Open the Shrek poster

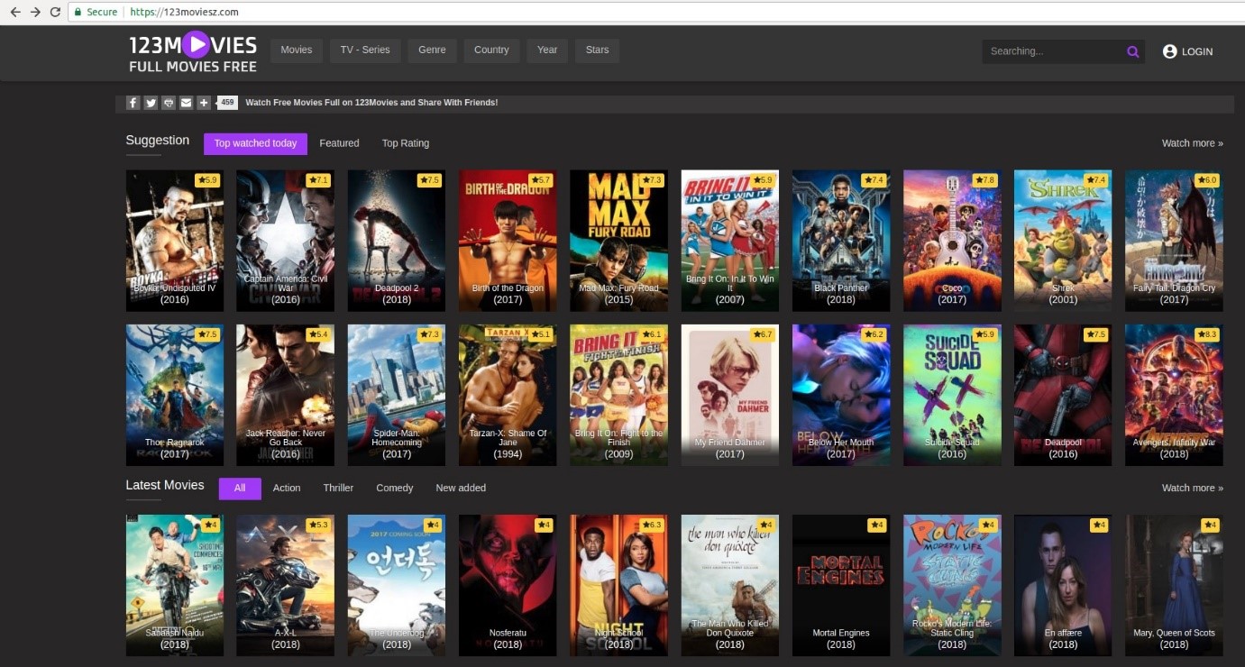pyautogui.click(x=1063, y=241)
